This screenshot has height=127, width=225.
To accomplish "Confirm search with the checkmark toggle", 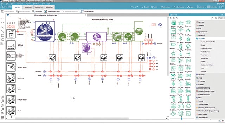I will (x=212, y=18).
